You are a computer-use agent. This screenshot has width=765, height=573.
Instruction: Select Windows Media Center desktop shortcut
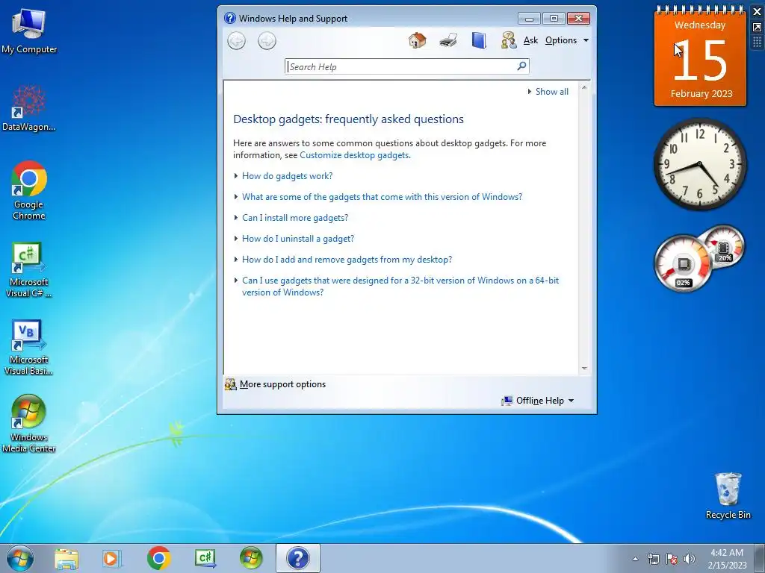(29, 424)
